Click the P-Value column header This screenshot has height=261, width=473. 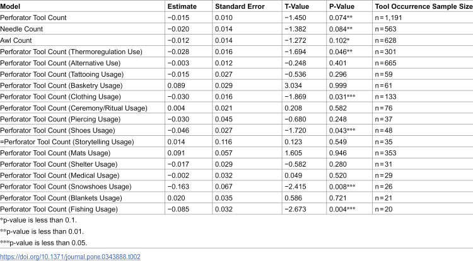click(x=342, y=7)
